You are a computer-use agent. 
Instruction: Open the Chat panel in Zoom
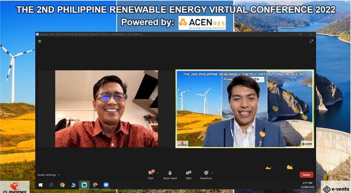click(x=151, y=175)
